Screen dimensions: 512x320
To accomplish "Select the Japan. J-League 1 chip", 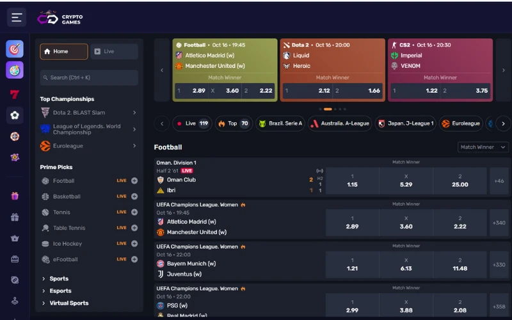I will 405,124.
